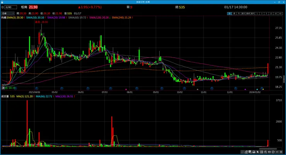Click the red 21.90 last price
The height and width of the screenshot is (155, 286).
(x=33, y=7)
